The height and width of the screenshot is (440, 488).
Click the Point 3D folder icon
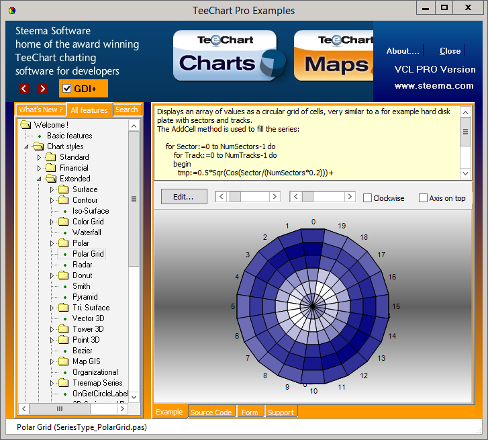point(64,340)
